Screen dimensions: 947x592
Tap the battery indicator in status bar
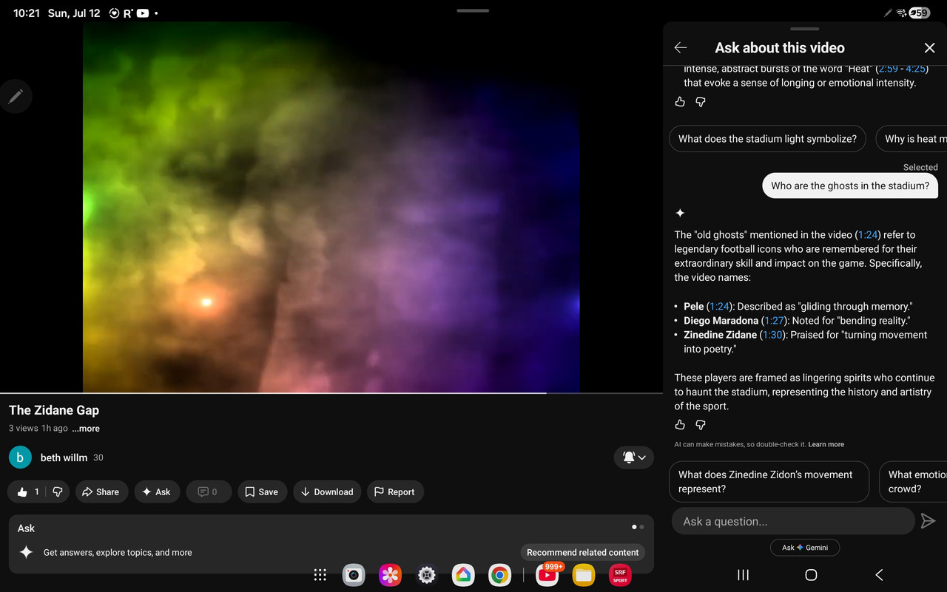pos(920,13)
